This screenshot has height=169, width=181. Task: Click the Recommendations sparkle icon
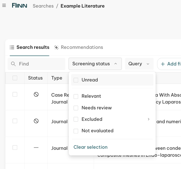[x=56, y=48]
